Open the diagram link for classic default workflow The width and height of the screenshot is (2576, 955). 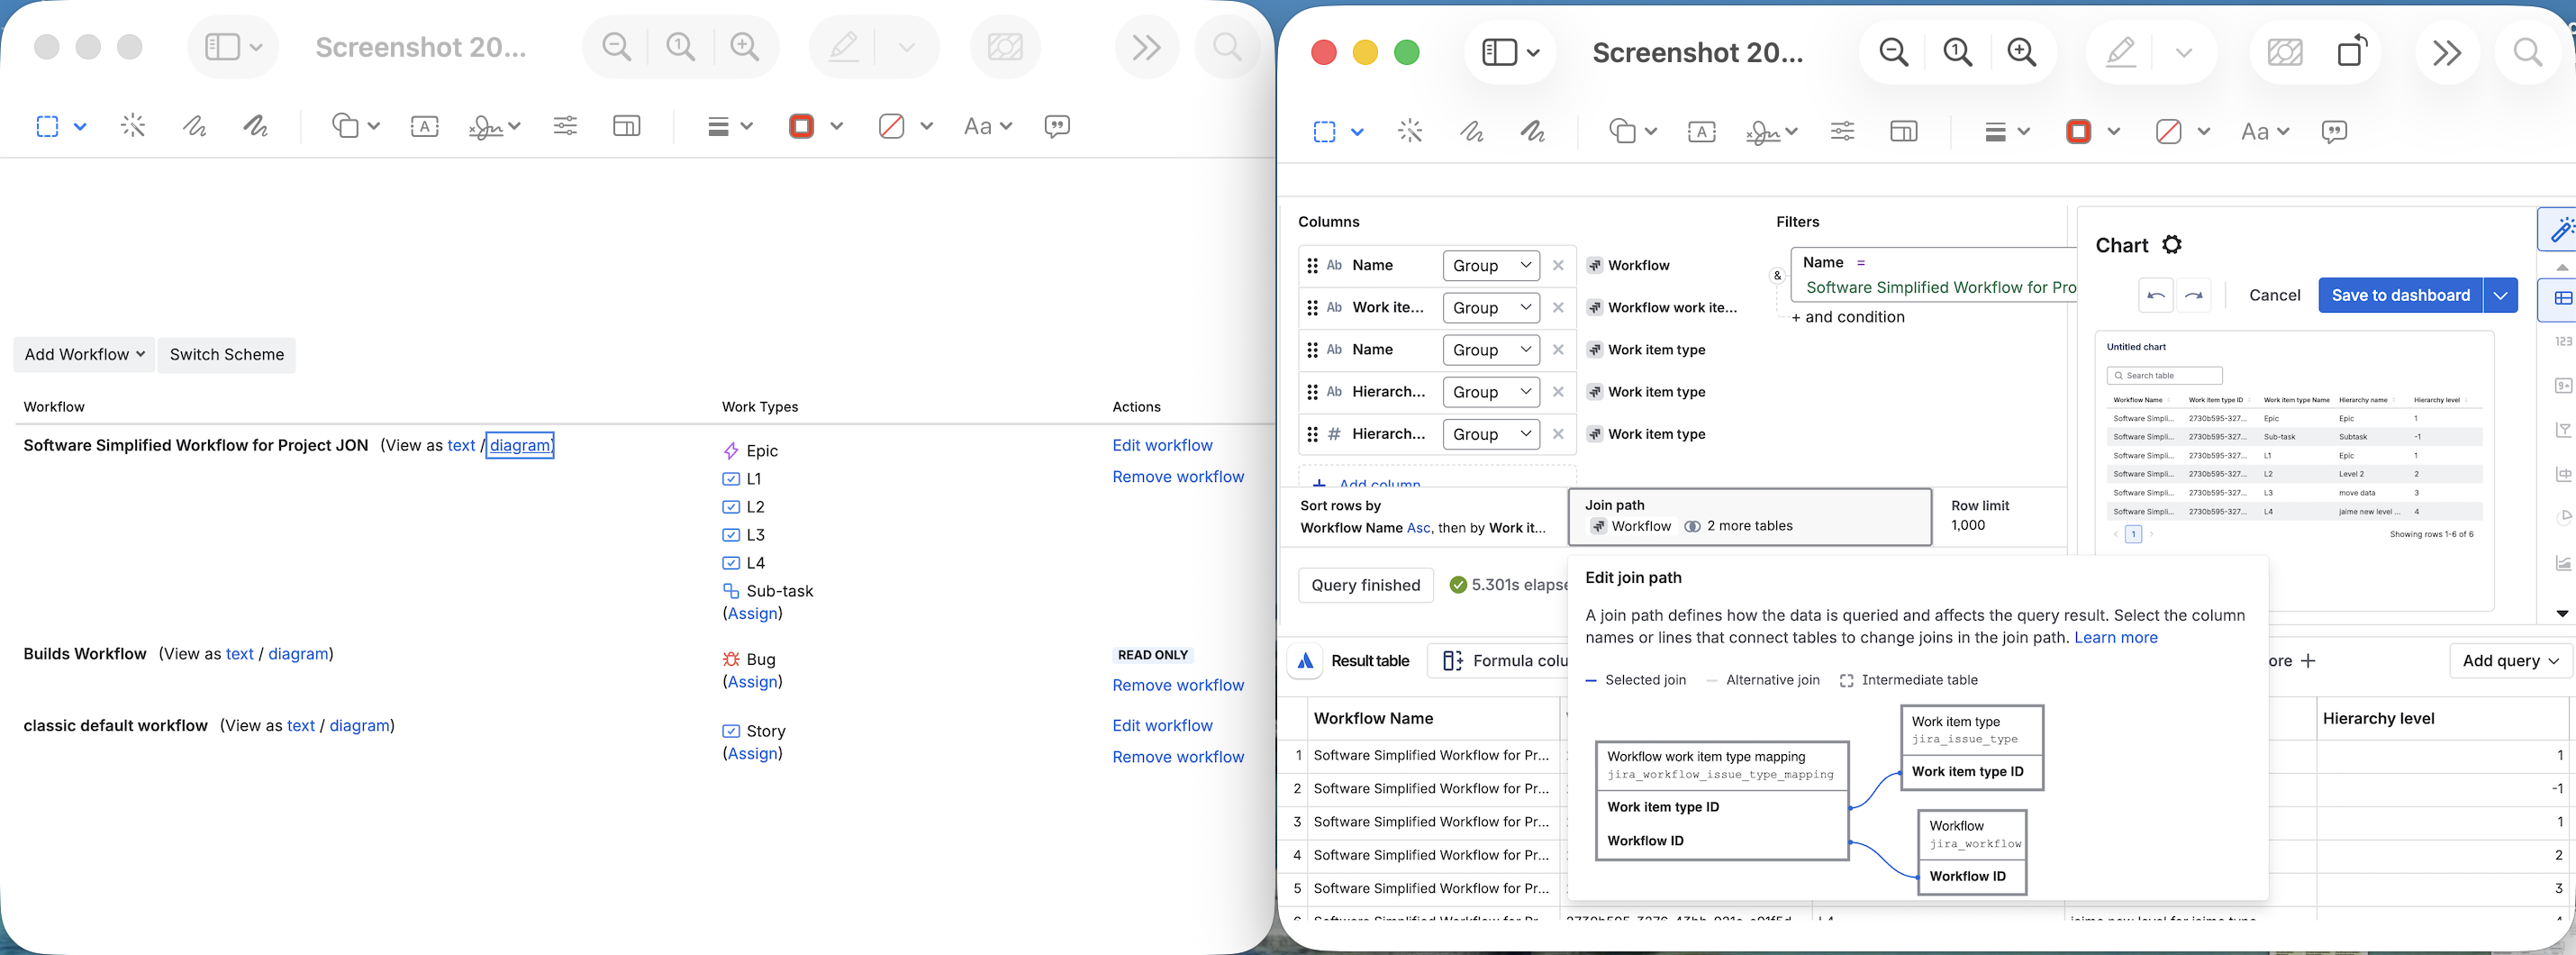click(x=359, y=726)
